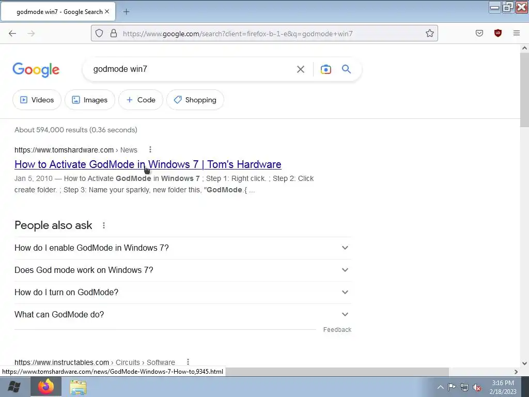Screen dimensions: 529x397
Task: Filter results by Shopping
Action: [x=195, y=100]
